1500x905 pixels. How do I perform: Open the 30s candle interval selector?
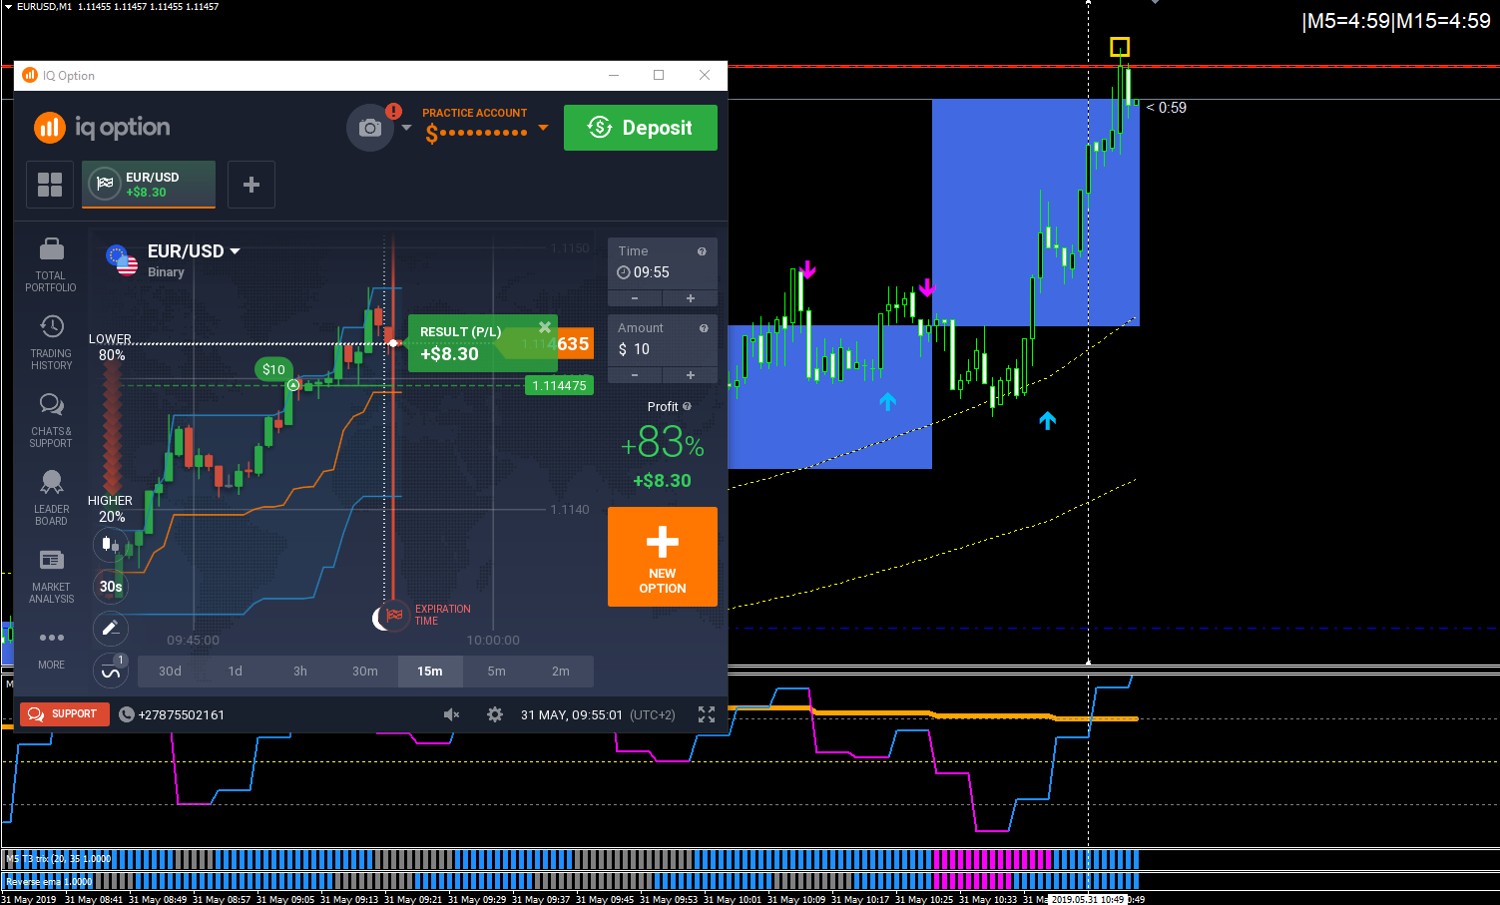tap(111, 587)
